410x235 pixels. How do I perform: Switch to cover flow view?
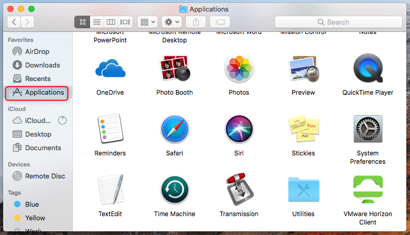tap(125, 22)
